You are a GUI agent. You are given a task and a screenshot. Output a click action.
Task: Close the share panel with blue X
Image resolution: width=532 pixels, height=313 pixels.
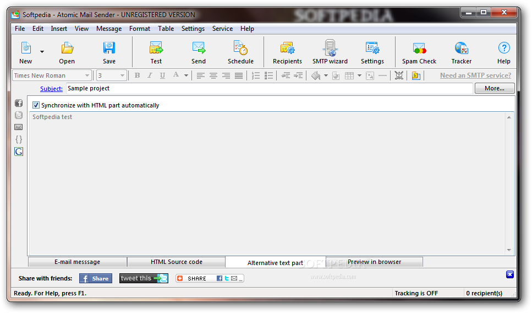point(510,274)
